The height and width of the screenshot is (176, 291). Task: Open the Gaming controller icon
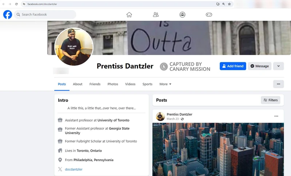click(209, 15)
